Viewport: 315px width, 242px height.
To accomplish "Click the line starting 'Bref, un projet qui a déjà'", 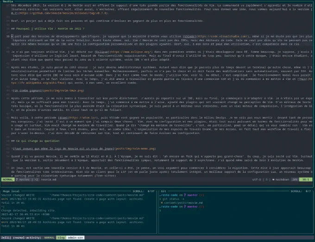I will tap(107, 21).
